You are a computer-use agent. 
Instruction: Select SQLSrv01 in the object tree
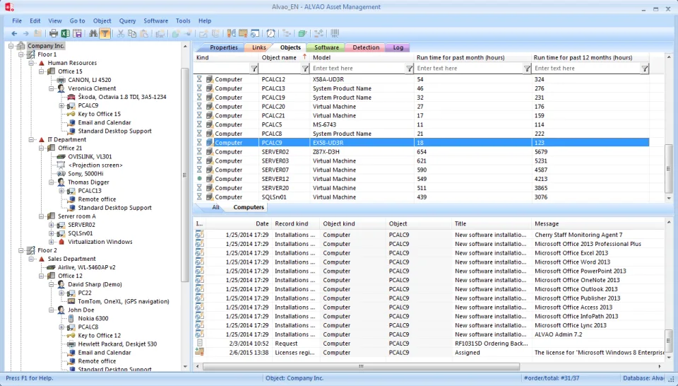[80, 233]
